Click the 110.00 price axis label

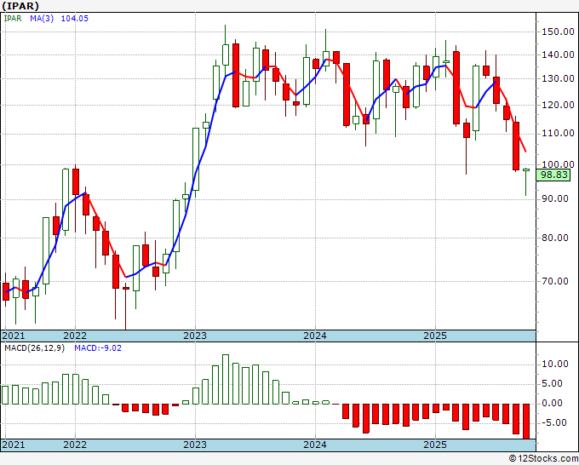558,134
